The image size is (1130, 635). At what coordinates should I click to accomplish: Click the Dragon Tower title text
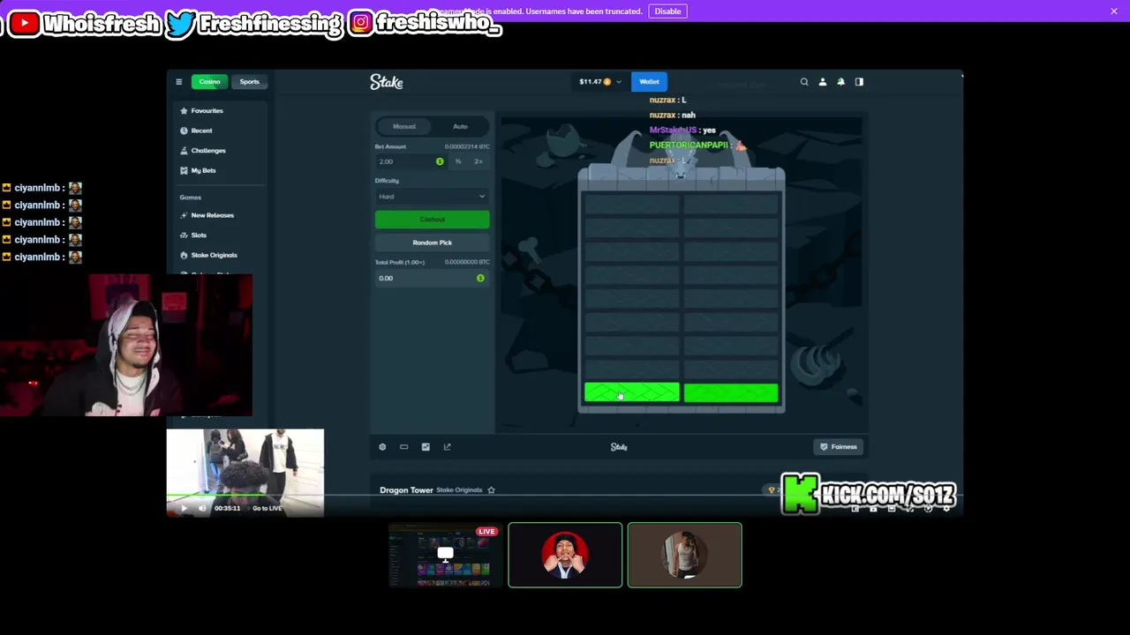pyautogui.click(x=406, y=490)
